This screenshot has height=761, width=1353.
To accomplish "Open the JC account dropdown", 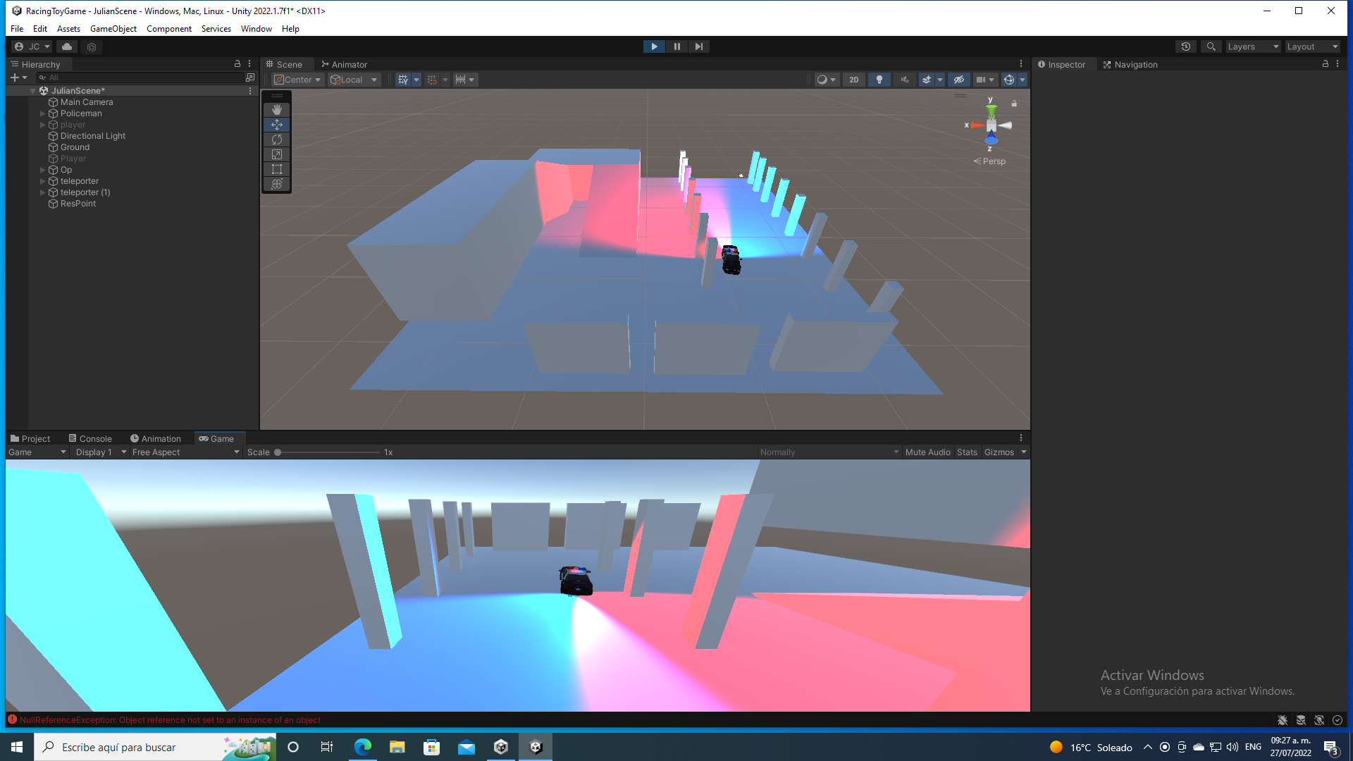I will [x=32, y=47].
